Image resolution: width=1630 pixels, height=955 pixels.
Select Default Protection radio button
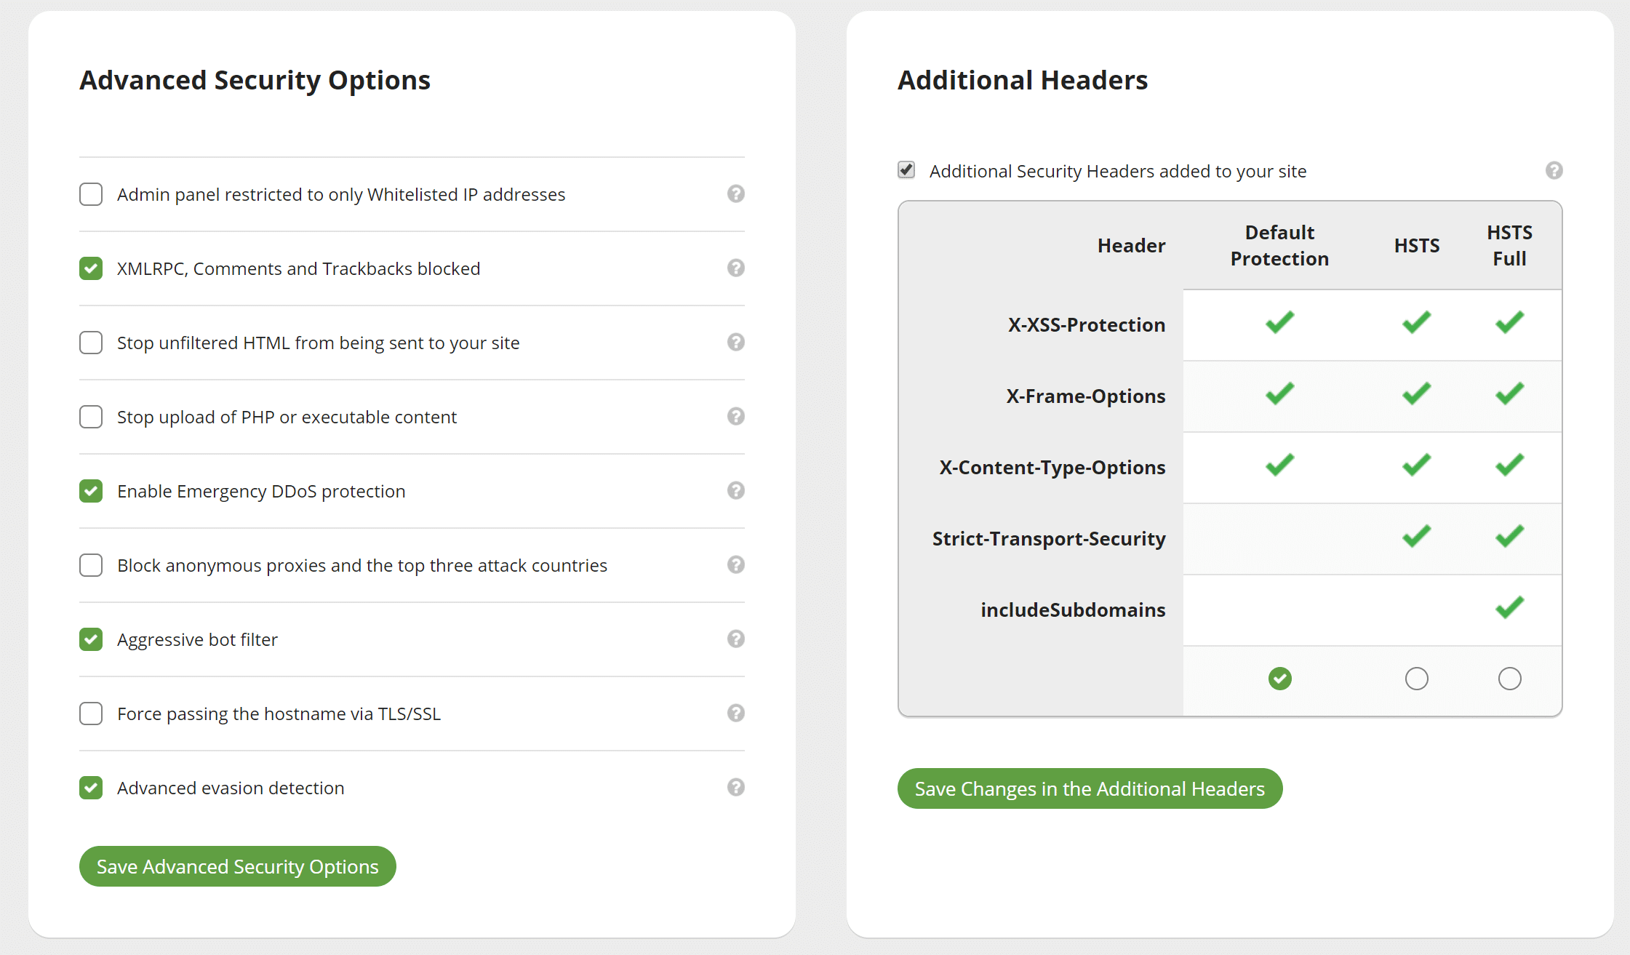(1281, 679)
